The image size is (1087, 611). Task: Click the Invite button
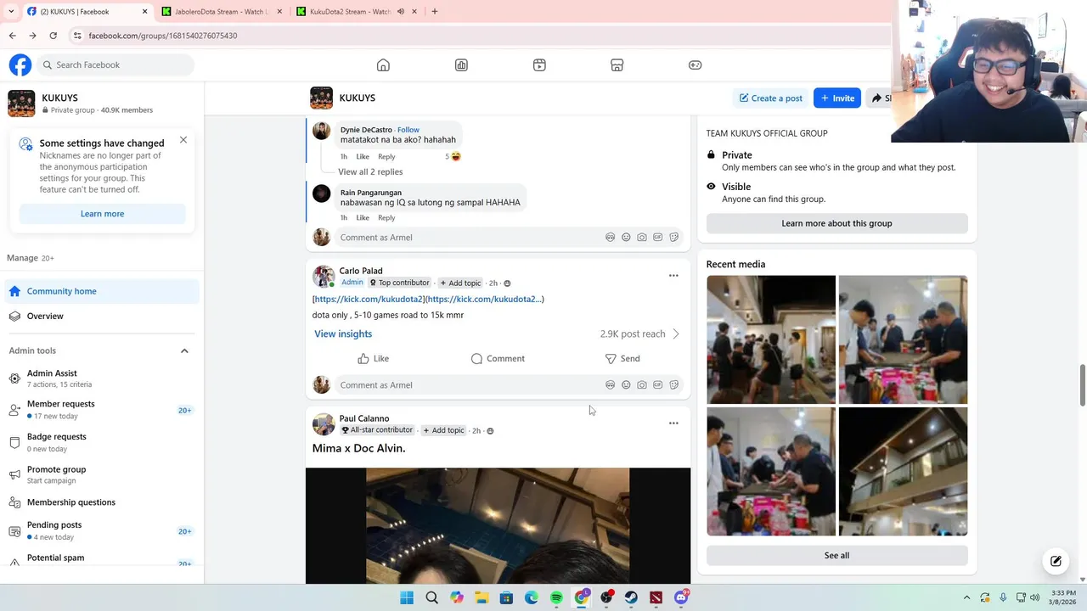coord(837,98)
